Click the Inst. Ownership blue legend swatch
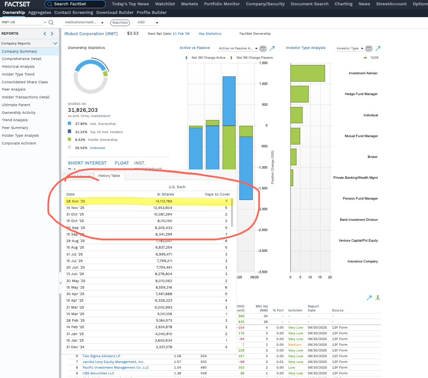Screen dimensions: 428x378 click(69, 123)
